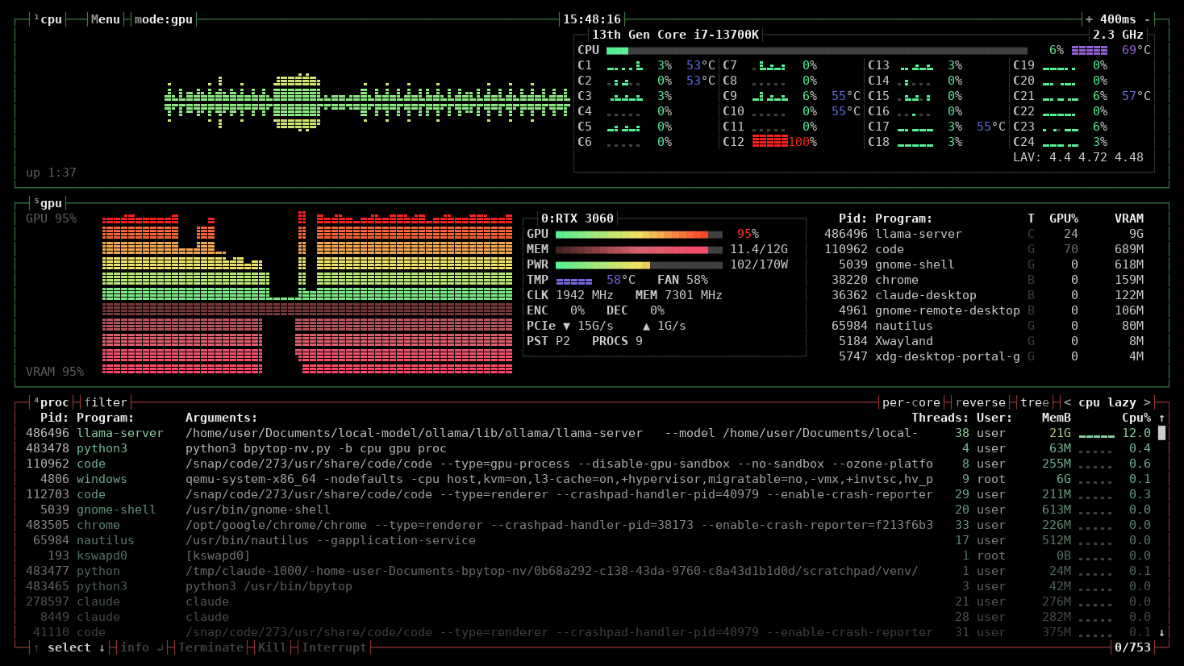Toggle tree view of processes
1184x666 pixels.
(x=1035, y=402)
